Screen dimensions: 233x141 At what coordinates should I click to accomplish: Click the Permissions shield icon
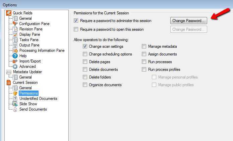click(15, 93)
